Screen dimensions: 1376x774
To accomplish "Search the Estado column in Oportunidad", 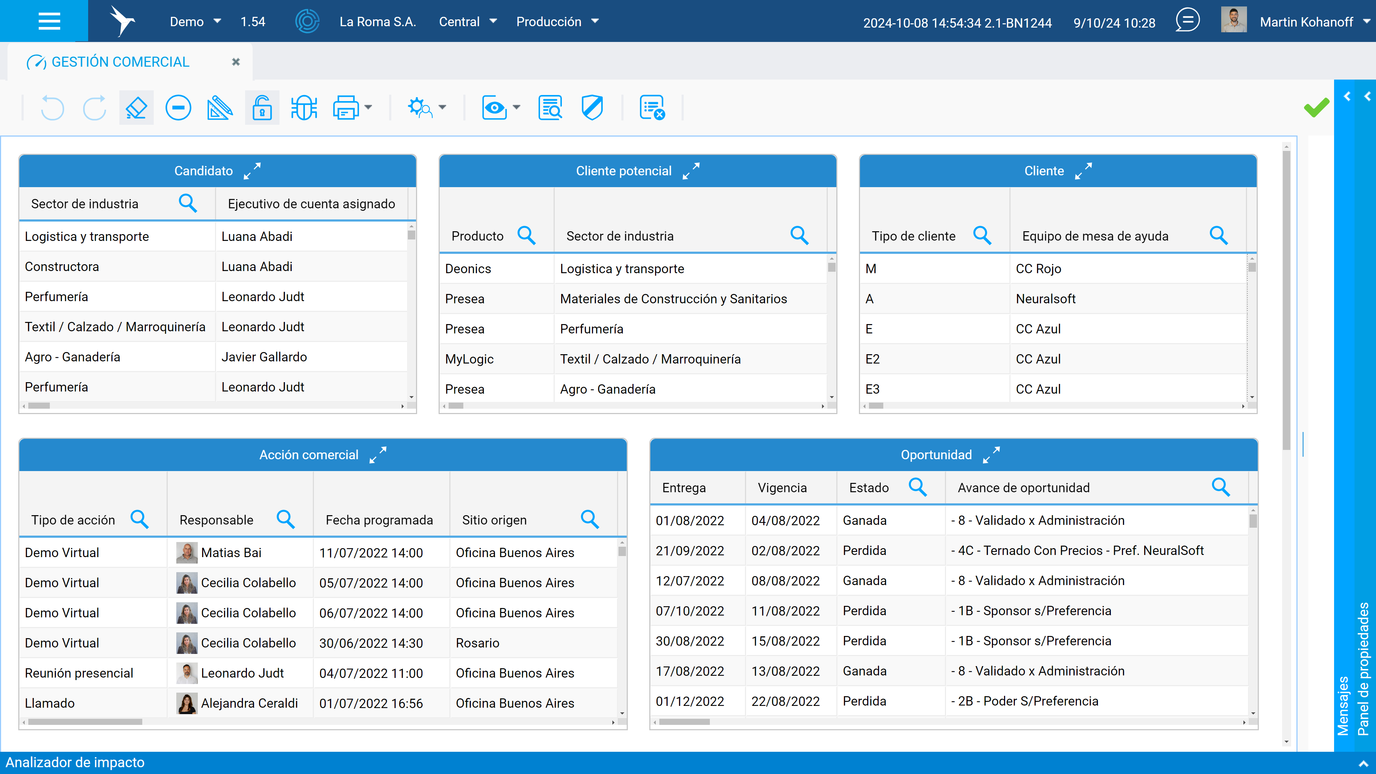I will pos(918,487).
